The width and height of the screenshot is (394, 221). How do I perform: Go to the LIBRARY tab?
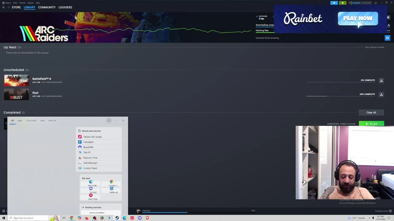pyautogui.click(x=30, y=7)
